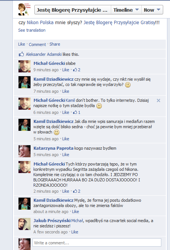Open the page avatar logo in the header
Viewport: 170px width, 250px height.
25,9
